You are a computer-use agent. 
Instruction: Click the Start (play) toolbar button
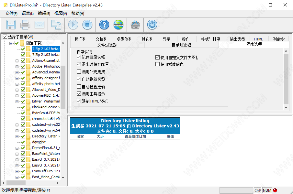73,25
